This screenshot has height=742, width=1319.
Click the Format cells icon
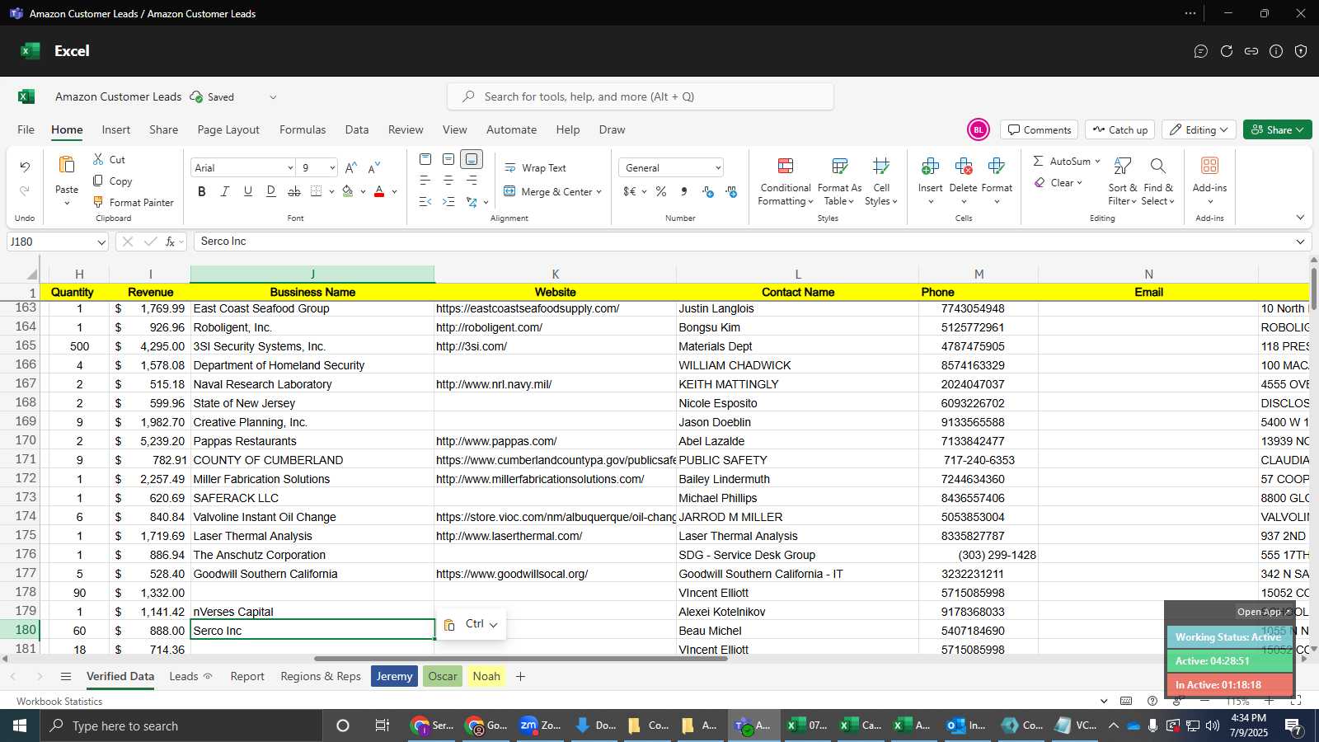click(x=996, y=167)
